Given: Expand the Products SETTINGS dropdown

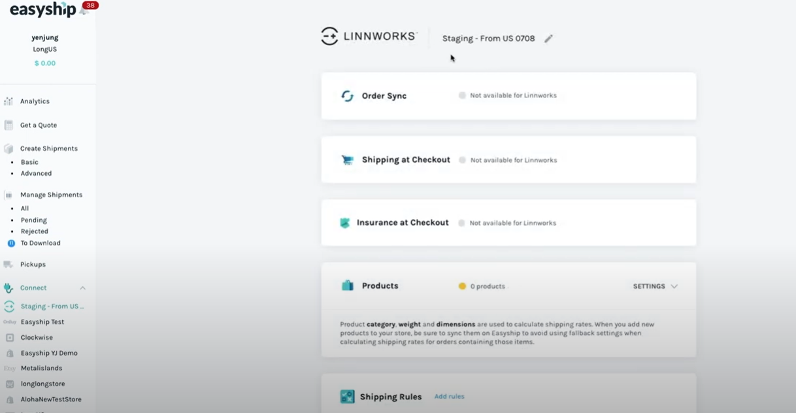Looking at the screenshot, I should point(655,286).
